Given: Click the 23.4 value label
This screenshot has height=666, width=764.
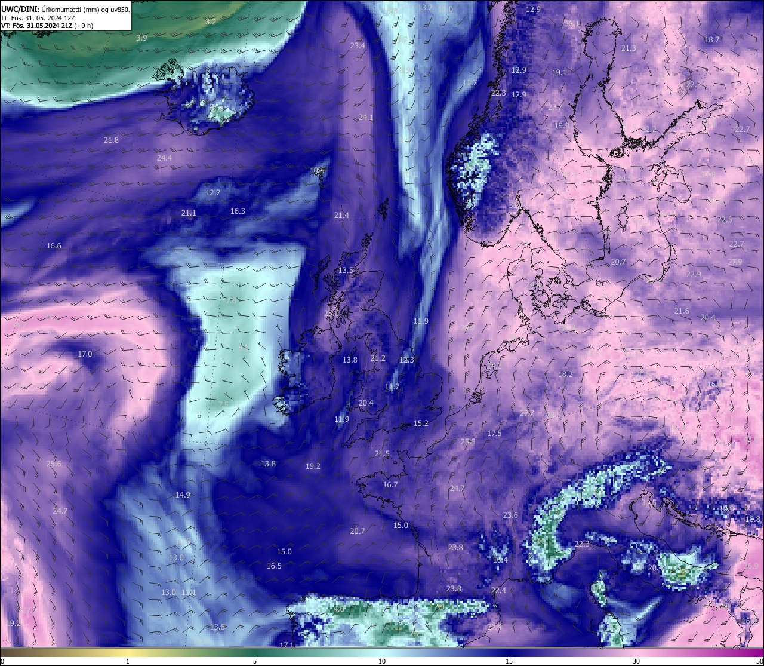Looking at the screenshot, I should click(358, 45).
